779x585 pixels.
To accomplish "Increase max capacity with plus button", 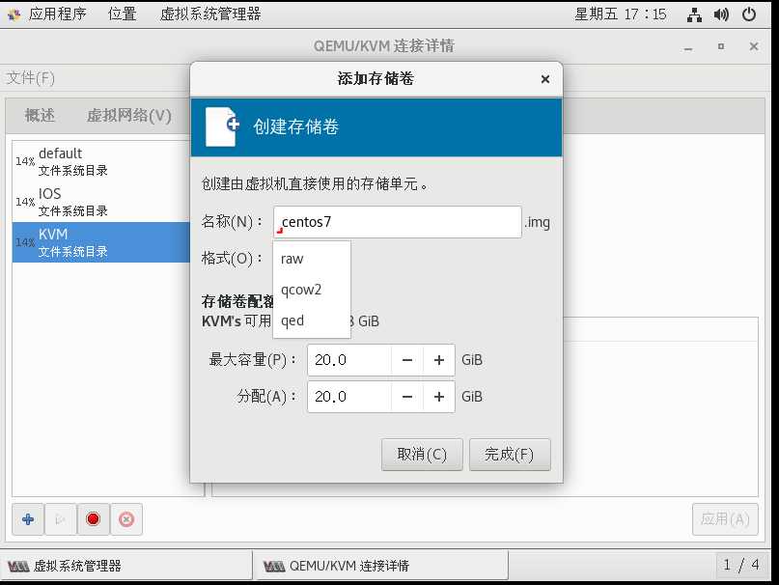I will click(x=438, y=360).
